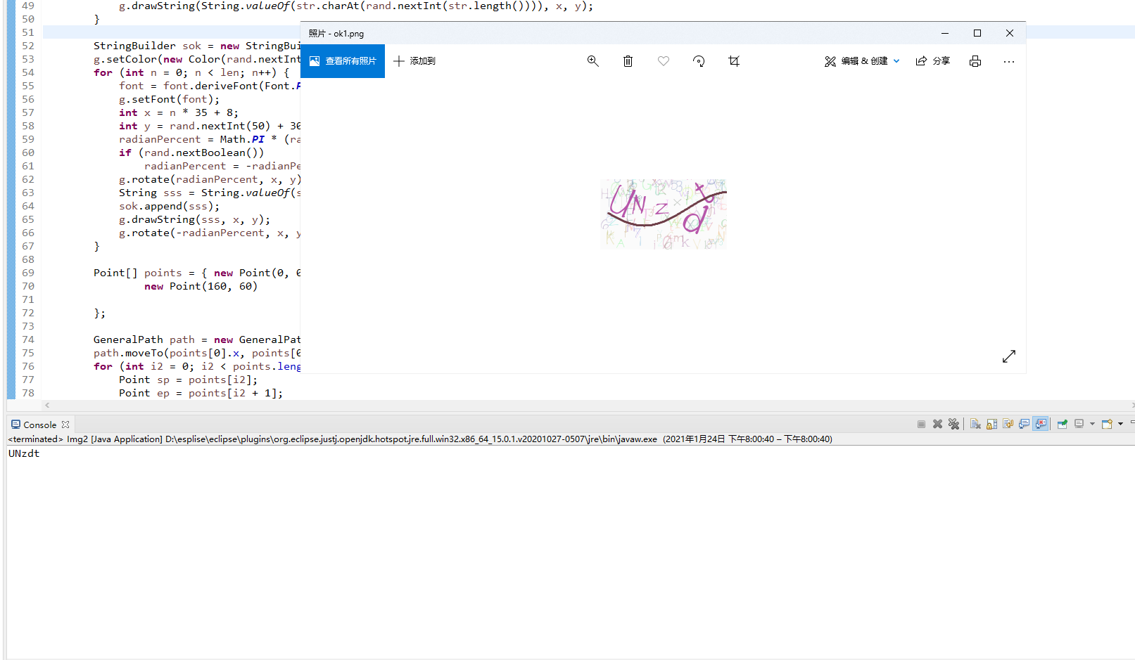Share the photo with the Share button
This screenshot has width=1135, height=660.
pyautogui.click(x=932, y=61)
